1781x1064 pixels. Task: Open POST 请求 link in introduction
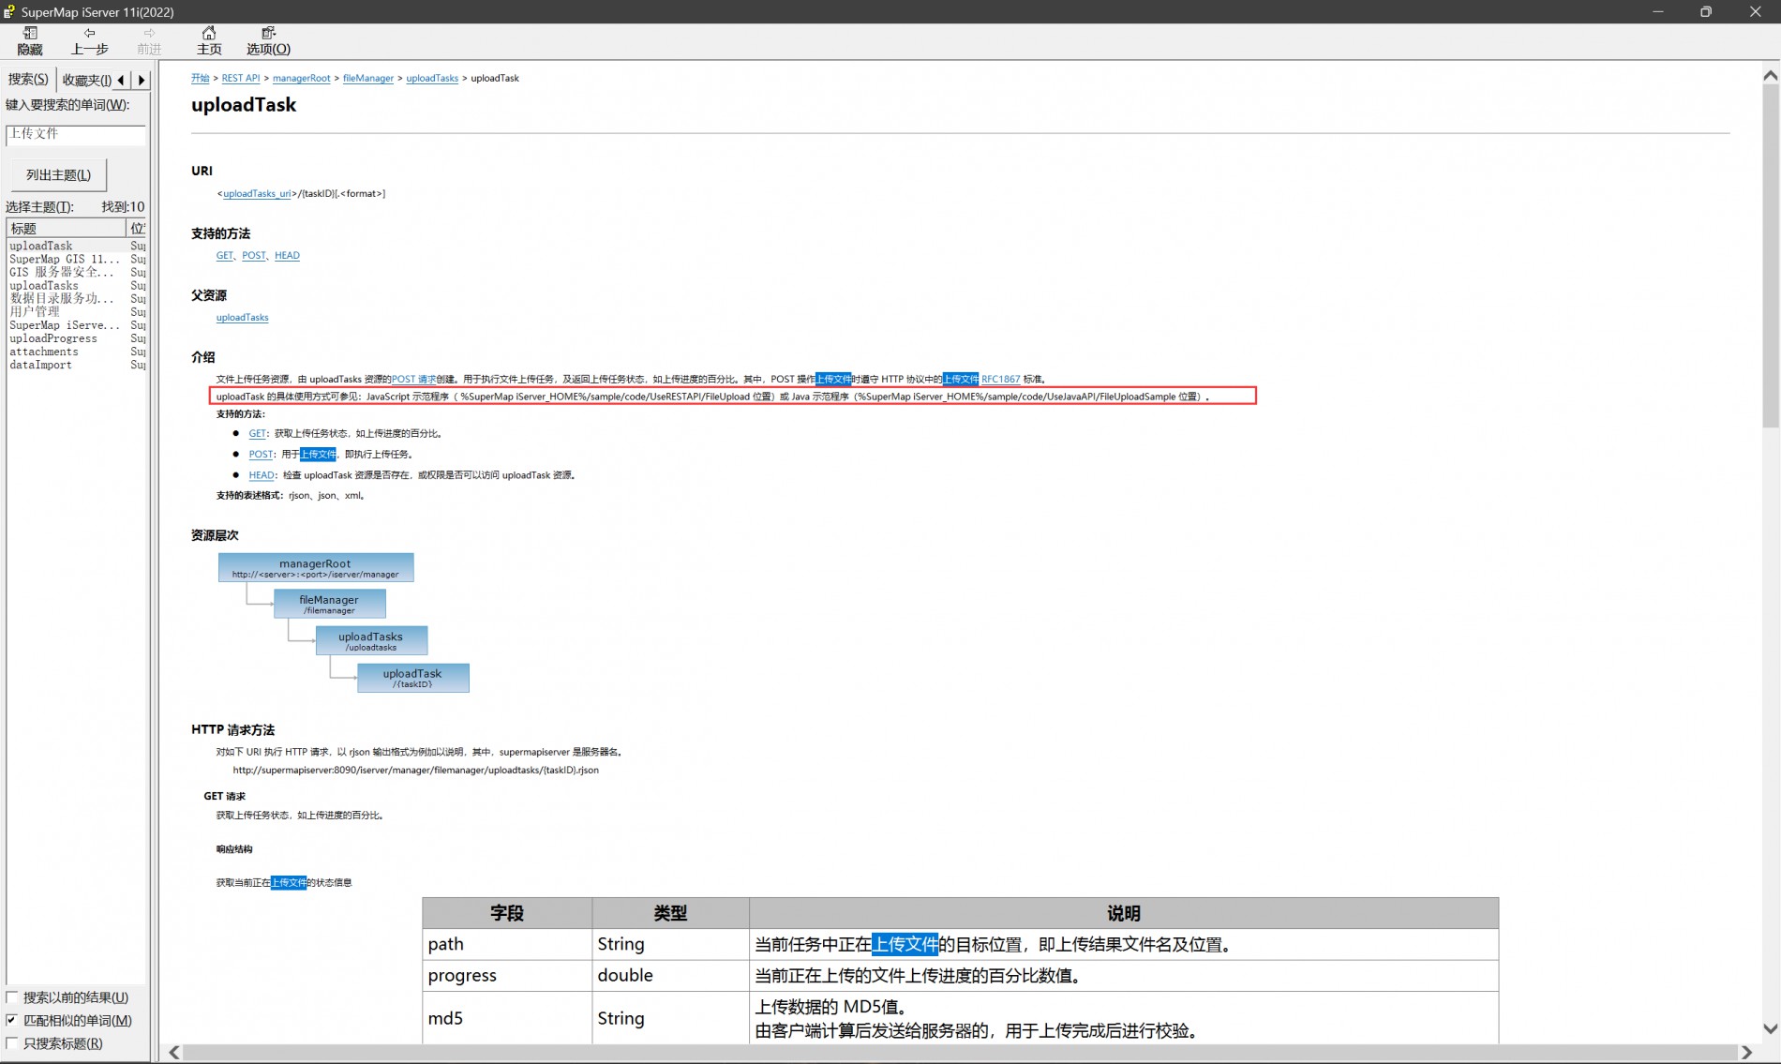click(413, 379)
